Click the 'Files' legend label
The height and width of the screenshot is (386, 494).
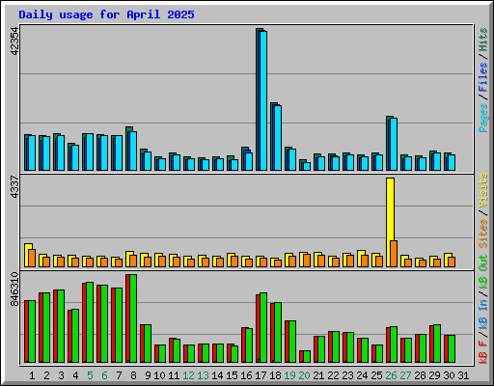482,77
